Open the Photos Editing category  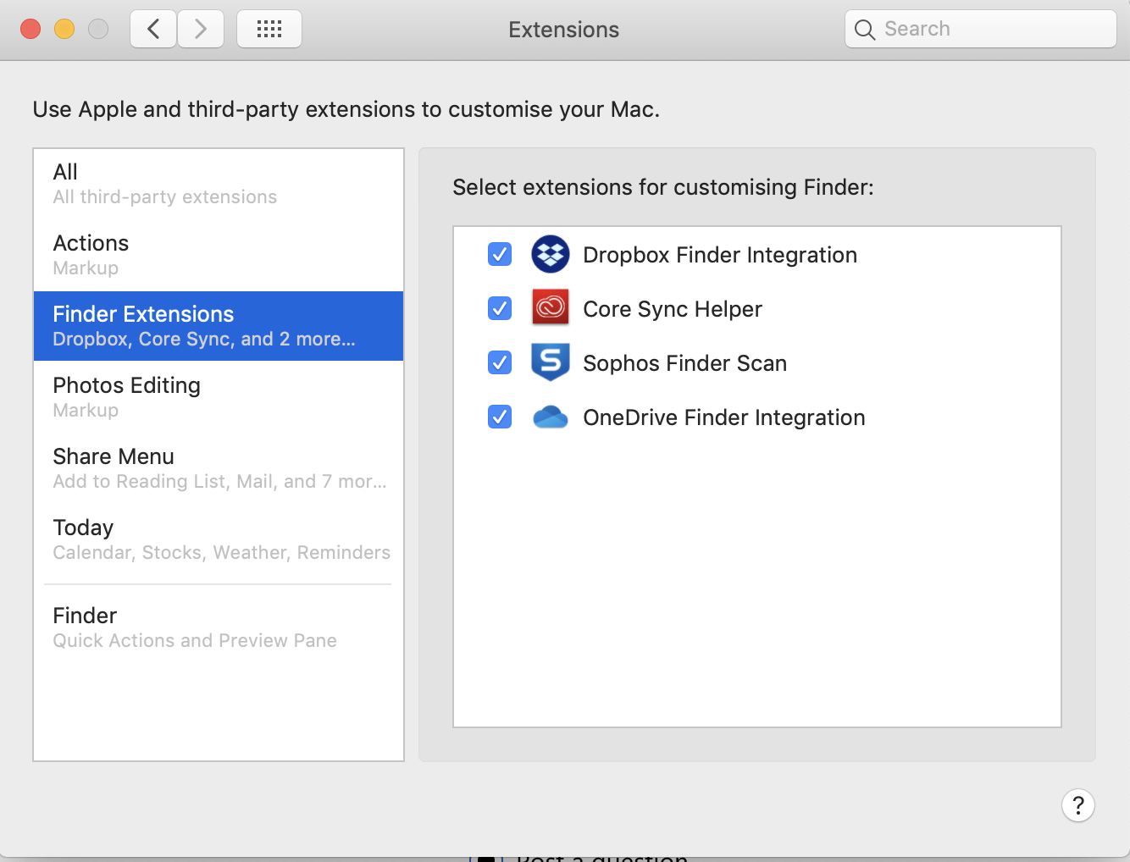coord(219,397)
